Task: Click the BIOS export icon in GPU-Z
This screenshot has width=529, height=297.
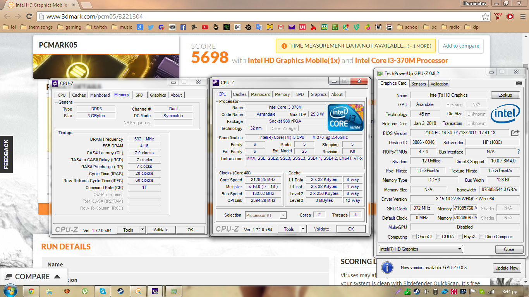Action: [515, 133]
